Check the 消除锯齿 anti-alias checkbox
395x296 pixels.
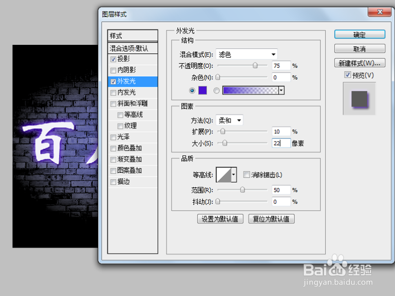coord(246,175)
